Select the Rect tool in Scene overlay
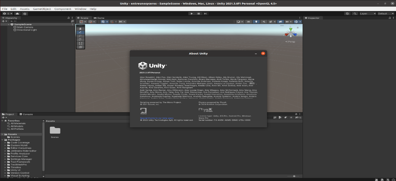The image size is (396, 181). point(81,43)
